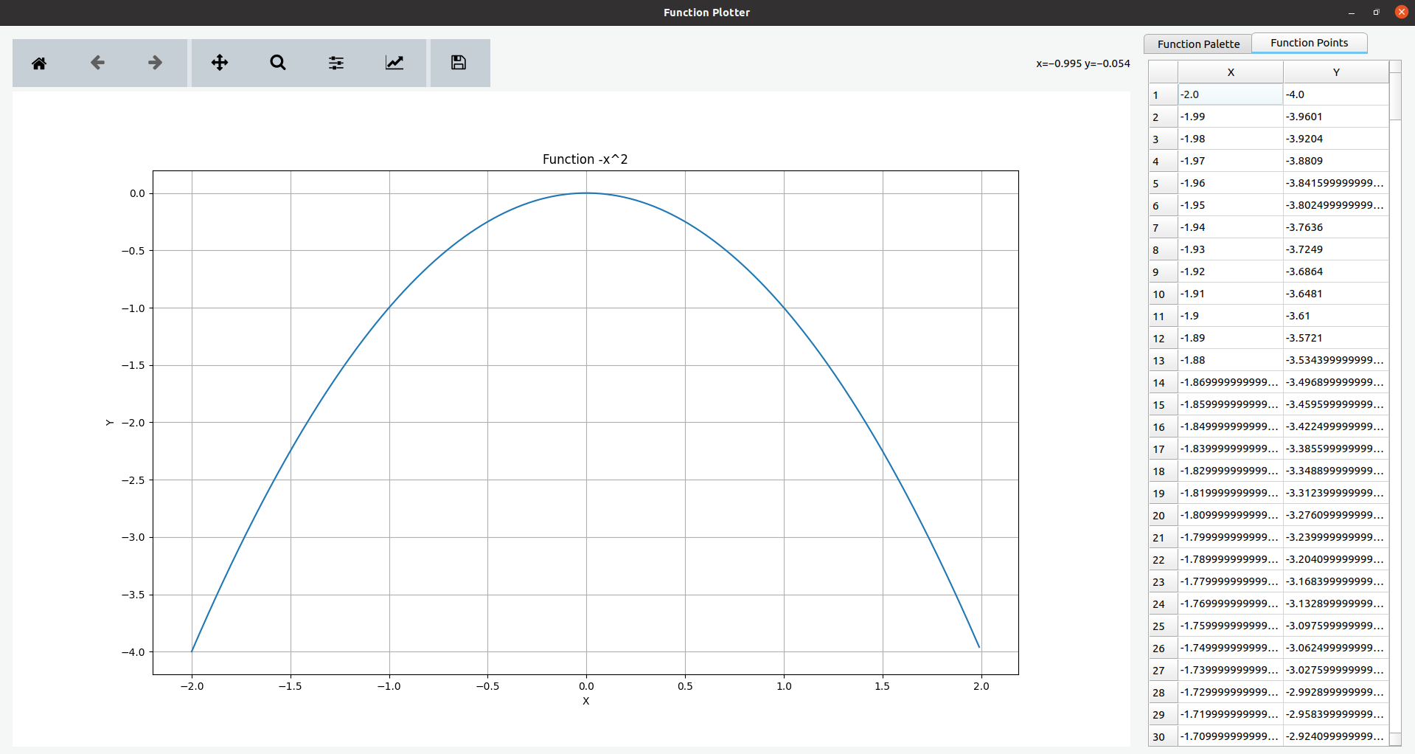Viewport: 1415px width, 754px height.
Task: Select Y cell containing -3.9204
Action: tap(1336, 139)
